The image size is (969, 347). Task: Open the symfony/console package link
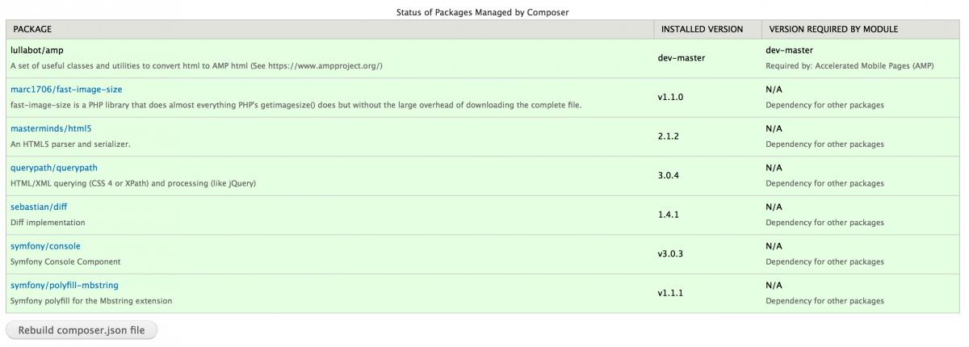(x=46, y=246)
